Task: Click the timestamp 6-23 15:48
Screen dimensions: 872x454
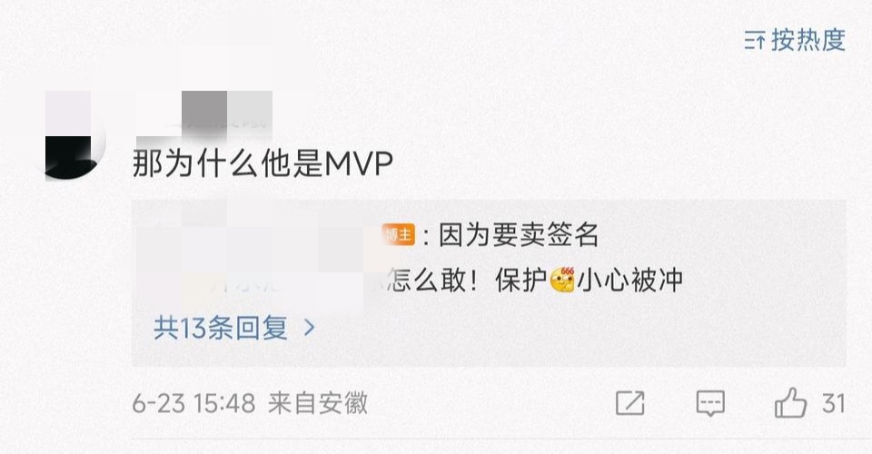Action: pyautogui.click(x=193, y=403)
